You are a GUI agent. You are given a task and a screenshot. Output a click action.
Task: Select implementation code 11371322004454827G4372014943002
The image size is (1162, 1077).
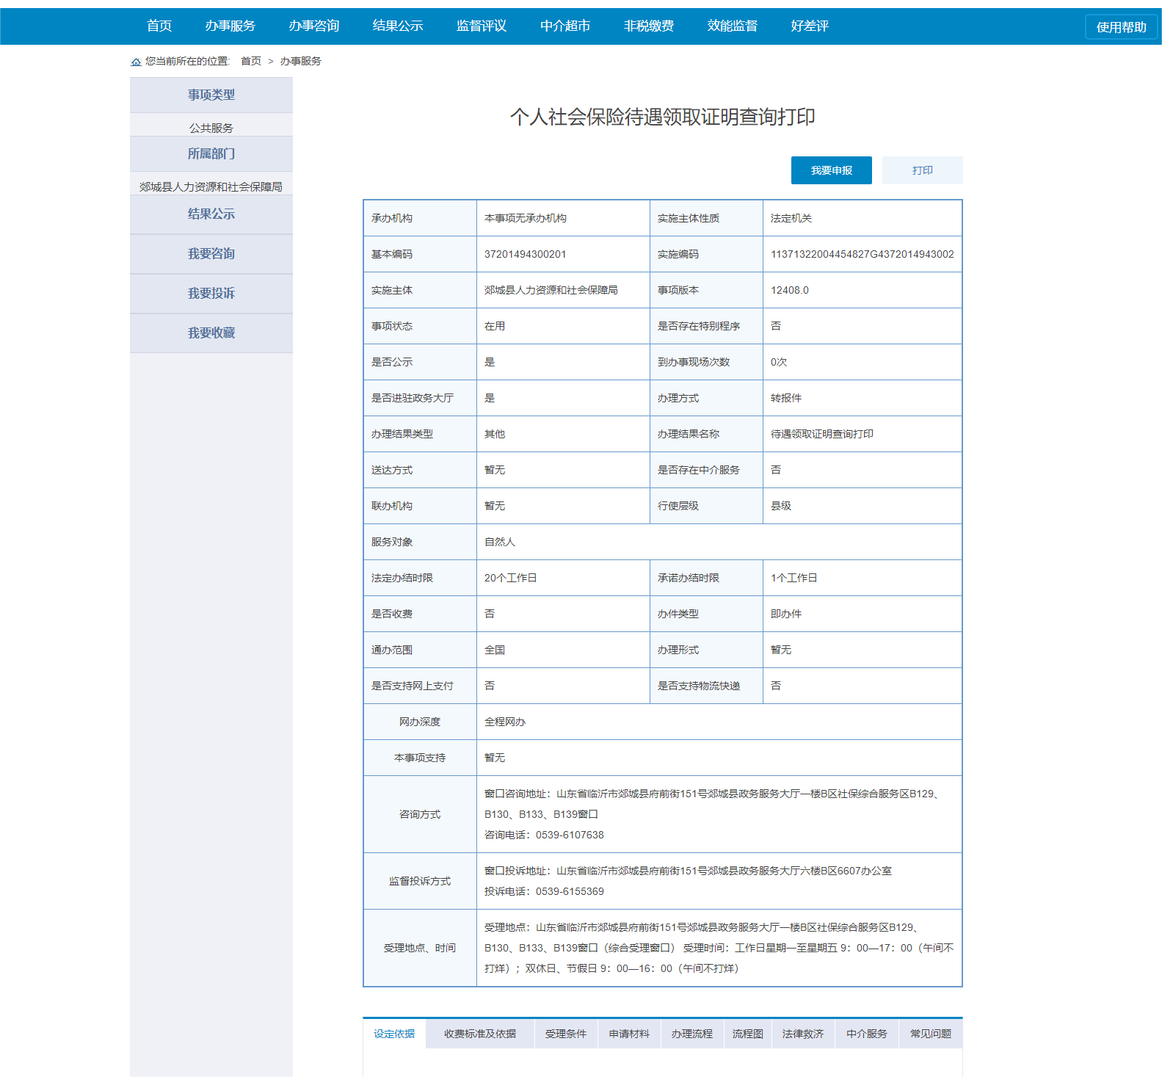click(x=863, y=254)
